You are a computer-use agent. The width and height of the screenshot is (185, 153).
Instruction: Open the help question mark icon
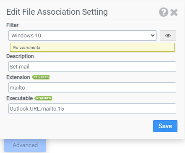(164, 12)
